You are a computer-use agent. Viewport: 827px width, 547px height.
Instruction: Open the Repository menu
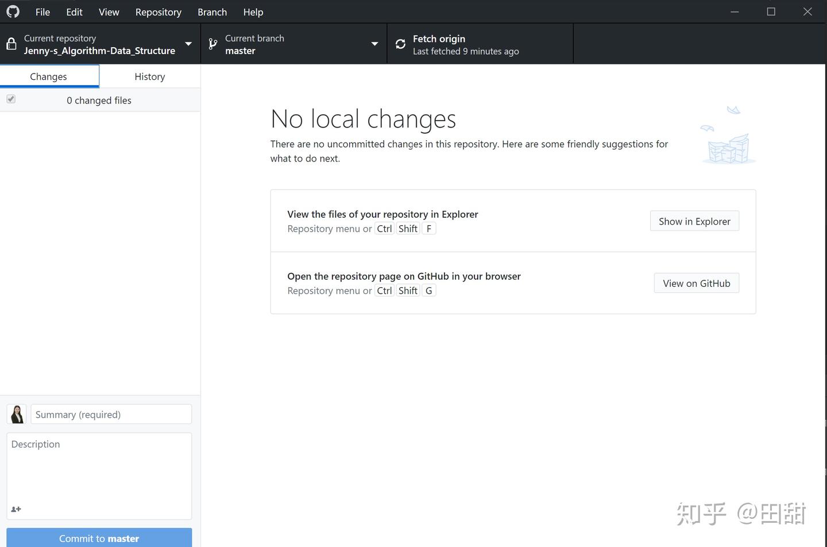159,11
